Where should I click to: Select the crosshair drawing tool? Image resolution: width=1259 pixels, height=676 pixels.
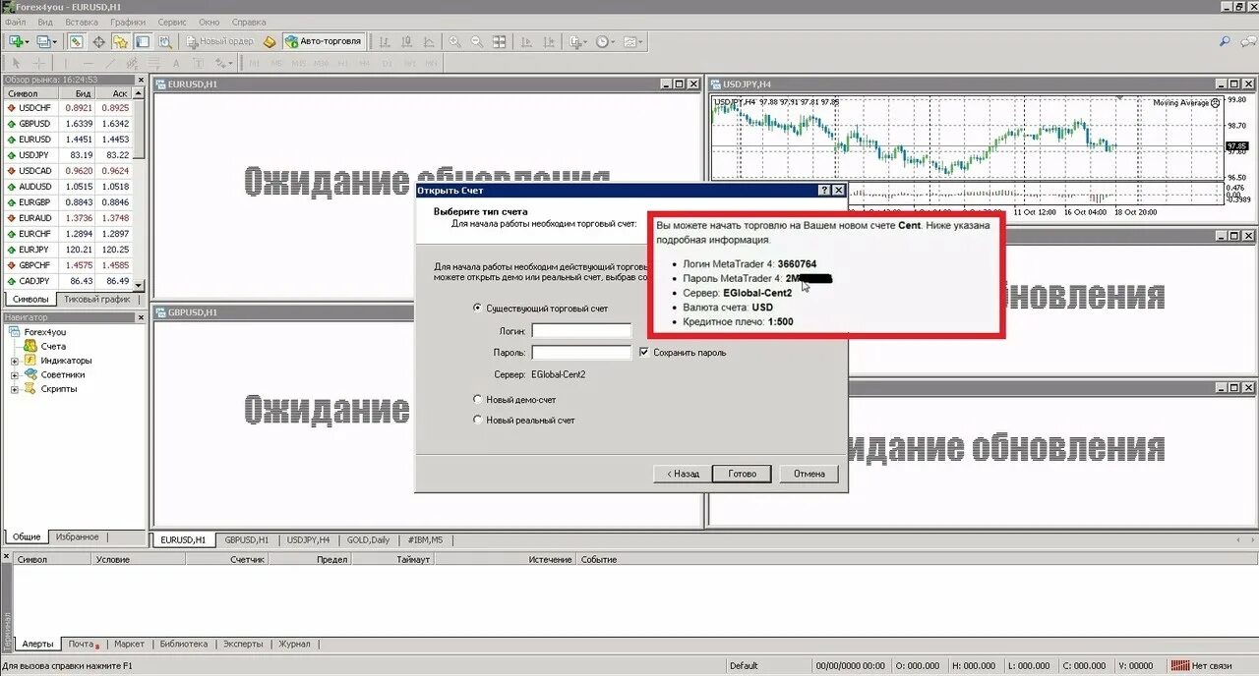(x=38, y=64)
